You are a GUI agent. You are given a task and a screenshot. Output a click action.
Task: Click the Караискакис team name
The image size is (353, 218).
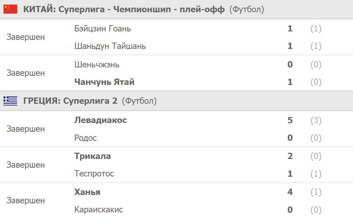99,210
